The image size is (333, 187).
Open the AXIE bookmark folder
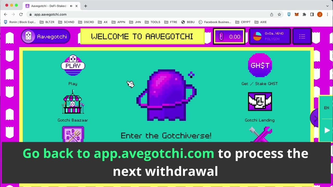[x=261, y=22]
